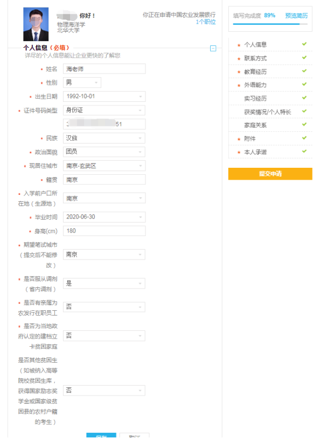Open the 预览简历 link
The image size is (326, 438).
tap(297, 16)
